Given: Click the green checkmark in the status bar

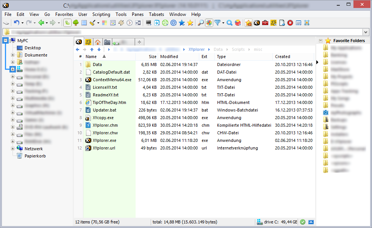Looking at the screenshot, I should click(303, 222).
